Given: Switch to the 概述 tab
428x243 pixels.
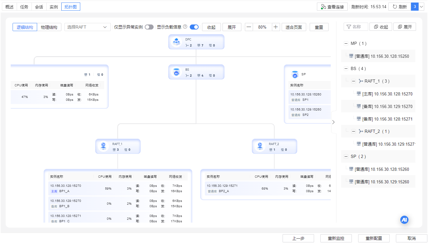Looking at the screenshot, I should pyautogui.click(x=9, y=7).
